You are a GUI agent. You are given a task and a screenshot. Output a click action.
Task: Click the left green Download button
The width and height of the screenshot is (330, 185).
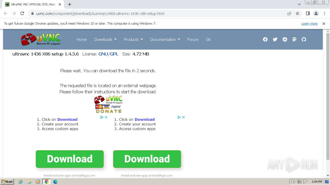tap(70, 159)
